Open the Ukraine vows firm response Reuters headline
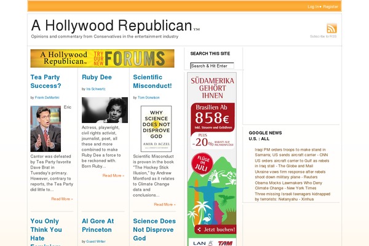Screen dimensions: 369x246 290,175
